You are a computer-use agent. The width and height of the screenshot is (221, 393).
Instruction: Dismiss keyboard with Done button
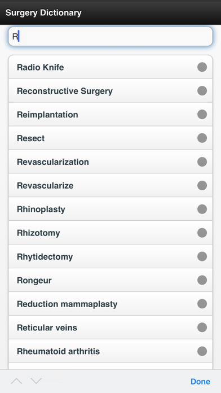(200, 382)
